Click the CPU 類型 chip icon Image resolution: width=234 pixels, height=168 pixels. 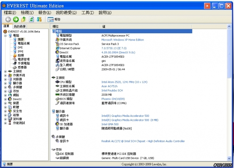(57, 82)
